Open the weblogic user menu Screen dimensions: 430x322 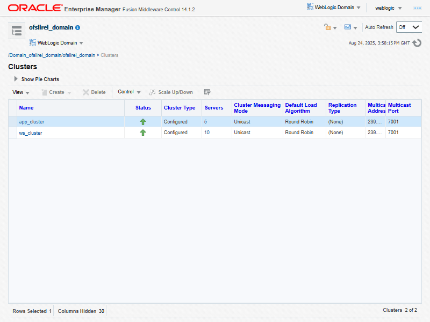coord(388,8)
